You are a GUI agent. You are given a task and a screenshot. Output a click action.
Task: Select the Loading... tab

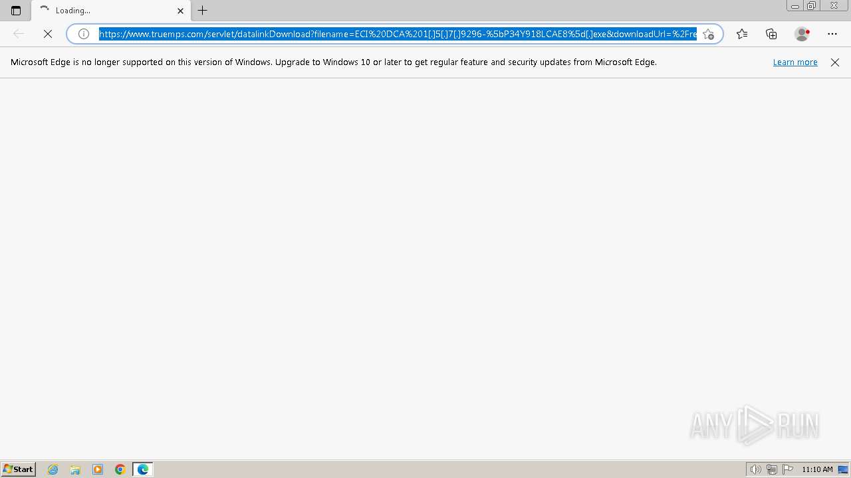(111, 11)
